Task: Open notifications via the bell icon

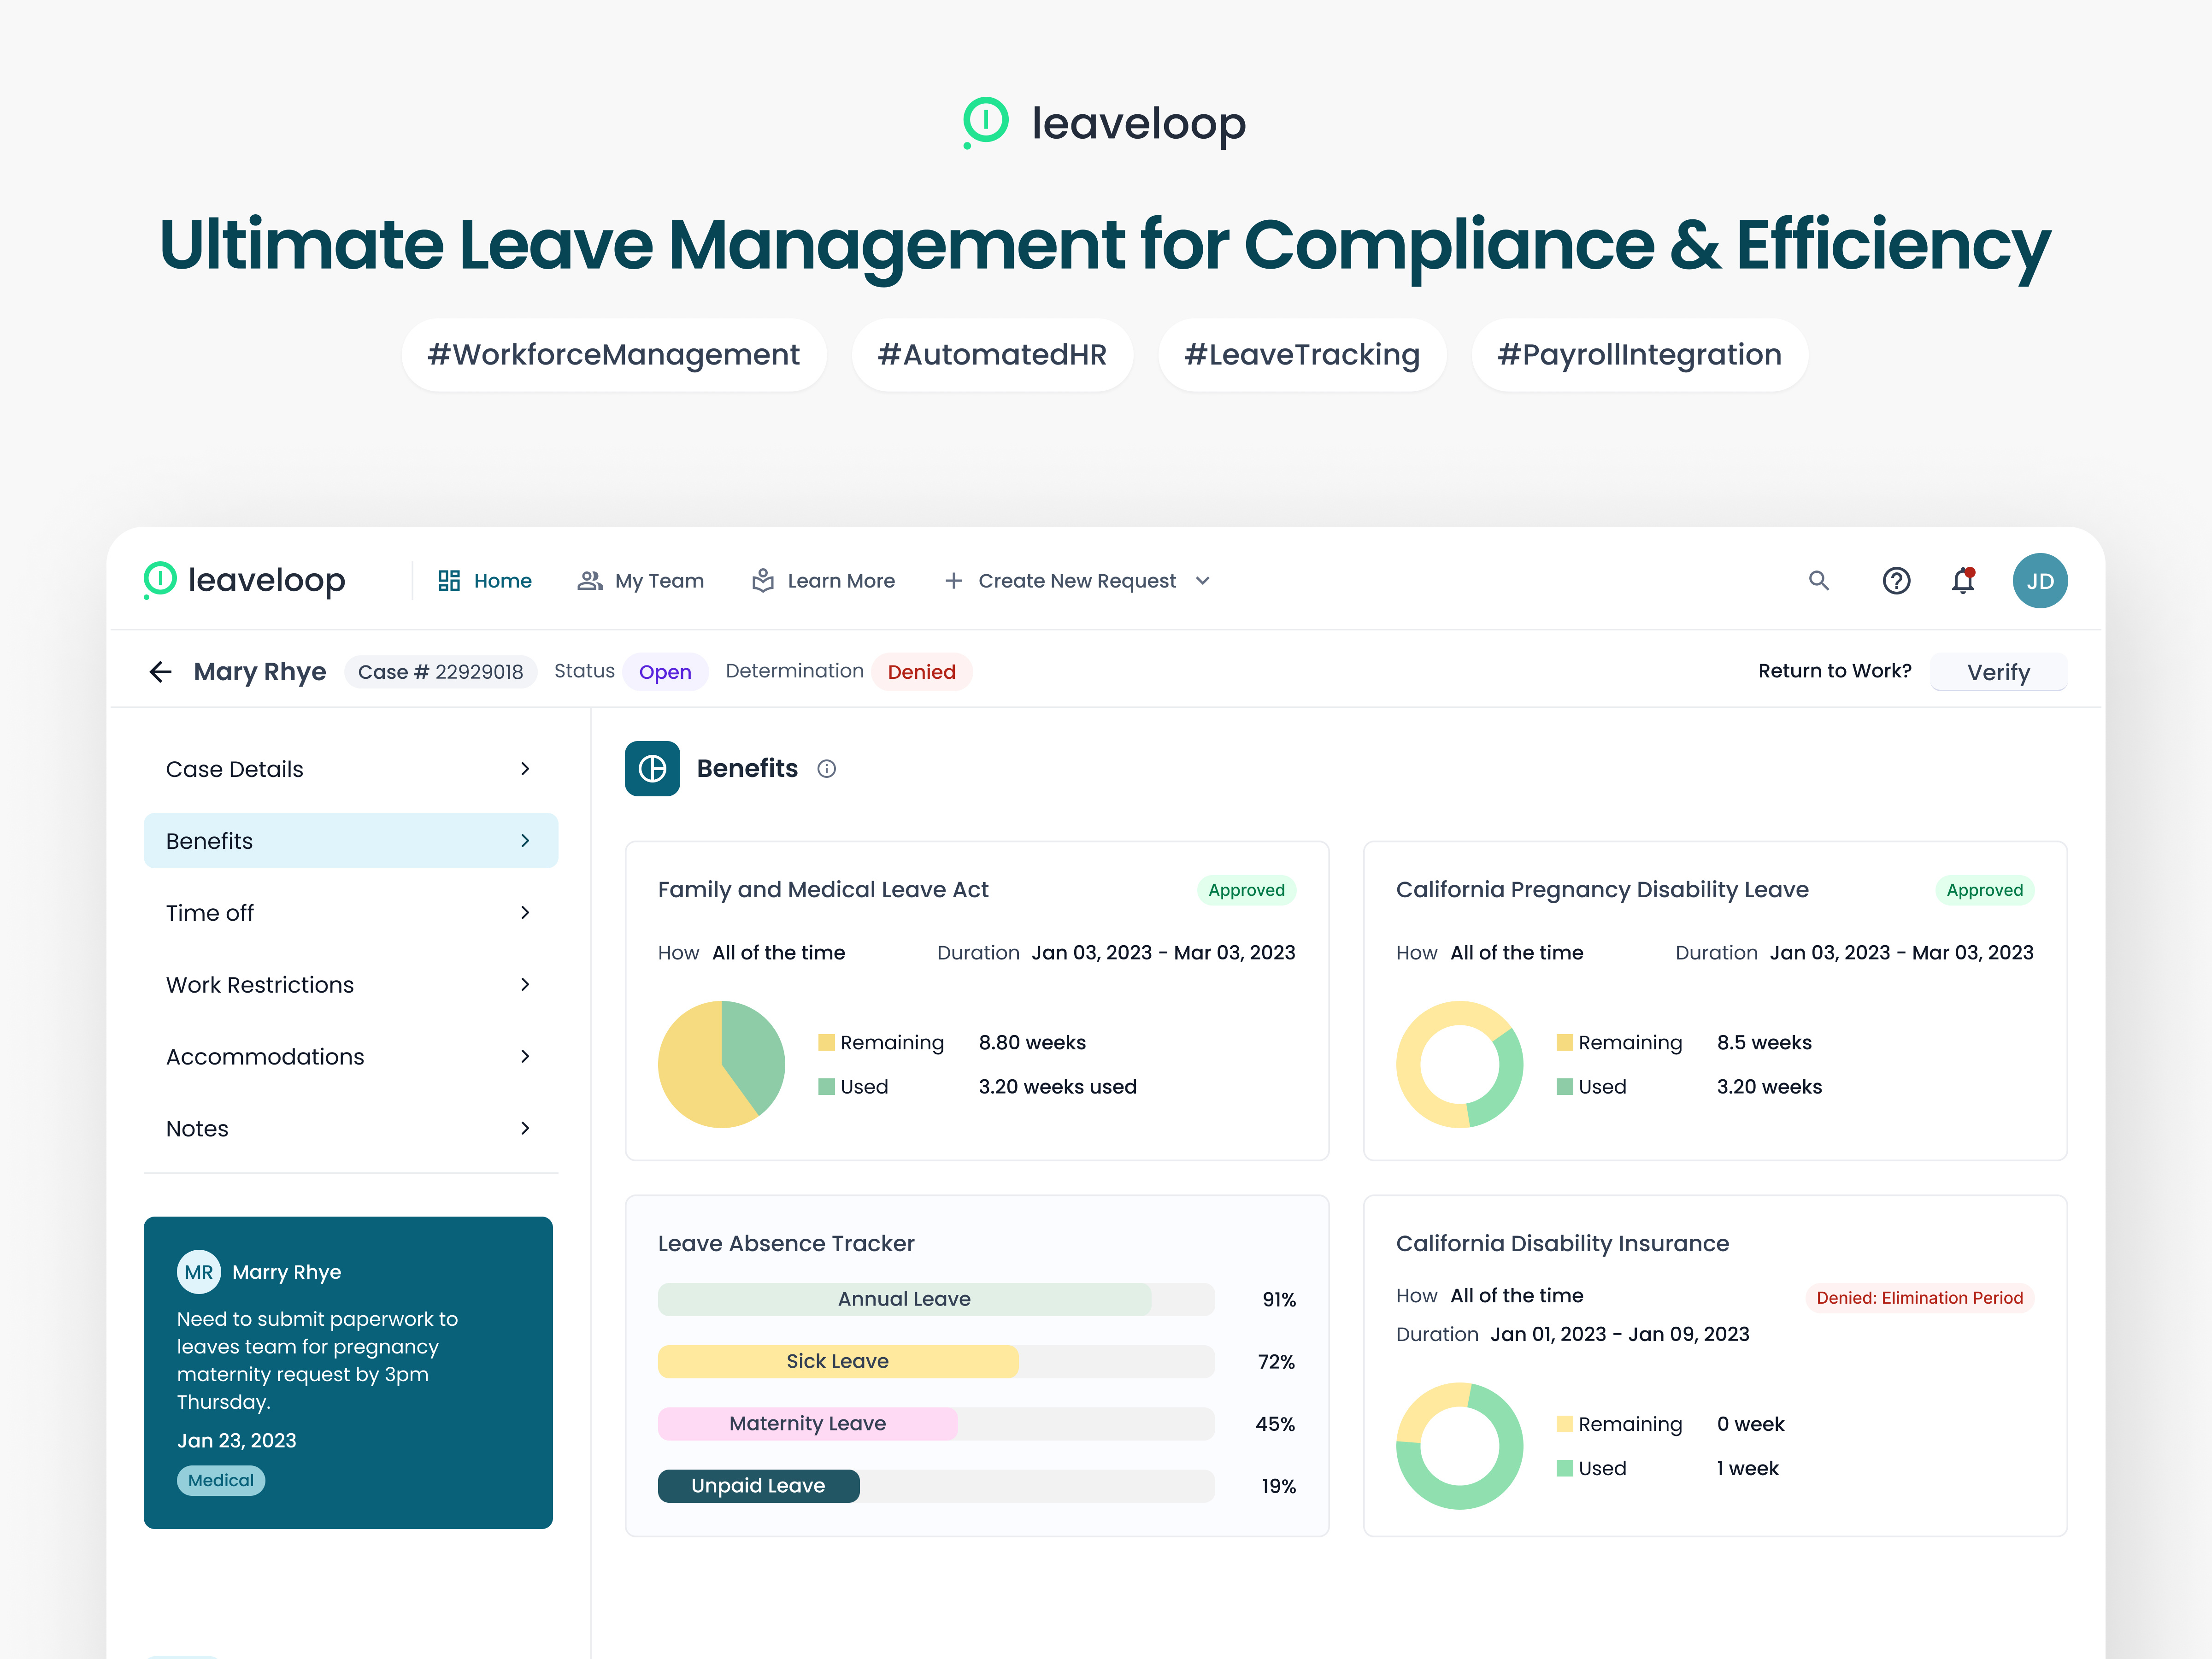Action: coord(1962,580)
